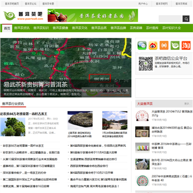Viewport: 193px width, 193px height.
Task: Open list item 第二届国际茶叶深加工产业
Action: pyautogui.click(x=30, y=180)
